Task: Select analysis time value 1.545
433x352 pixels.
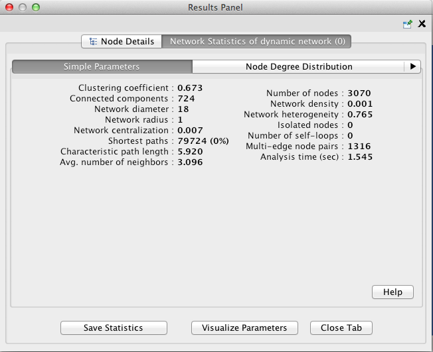Action: 360,157
